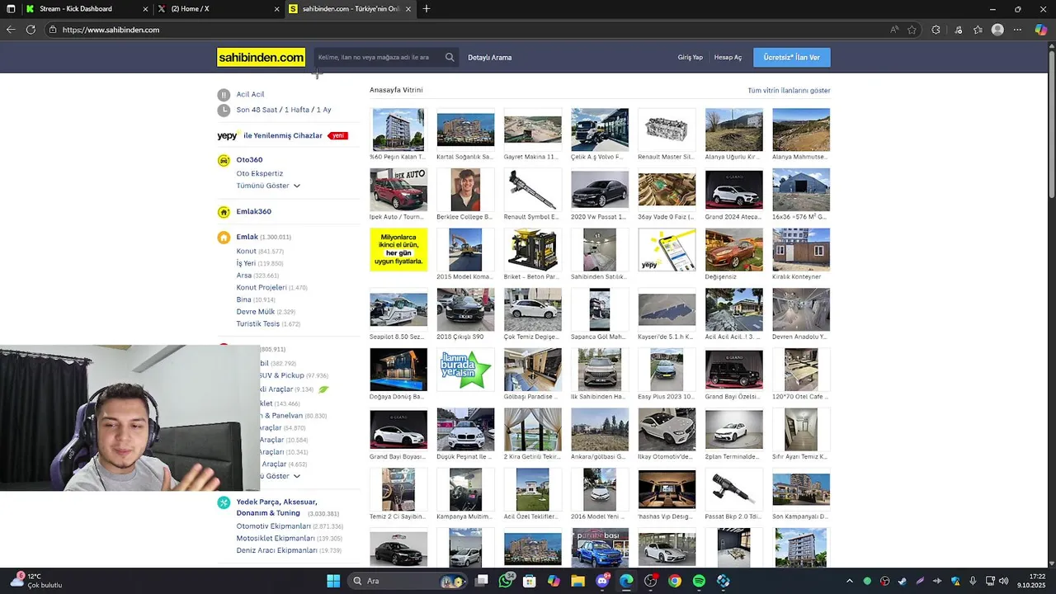Viewport: 1056px width, 594px height.
Task: Click the search magnifier icon in site header
Action: pos(450,57)
